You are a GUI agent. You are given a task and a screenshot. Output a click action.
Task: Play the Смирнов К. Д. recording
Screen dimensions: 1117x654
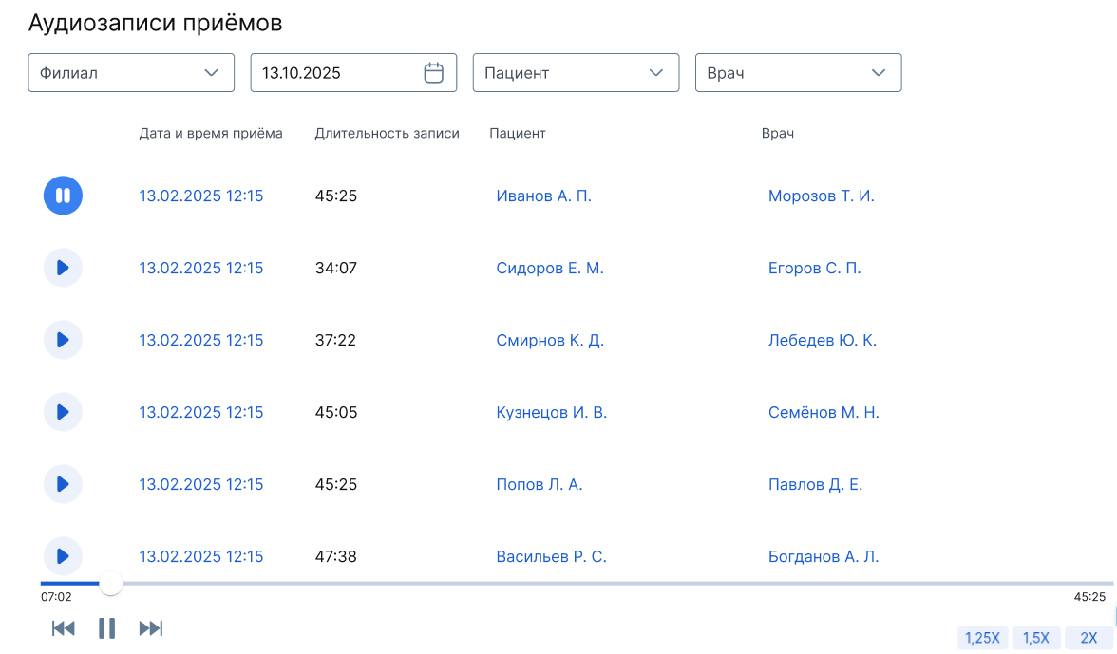click(x=63, y=340)
